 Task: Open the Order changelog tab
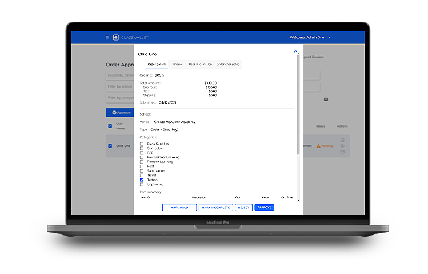coord(228,65)
